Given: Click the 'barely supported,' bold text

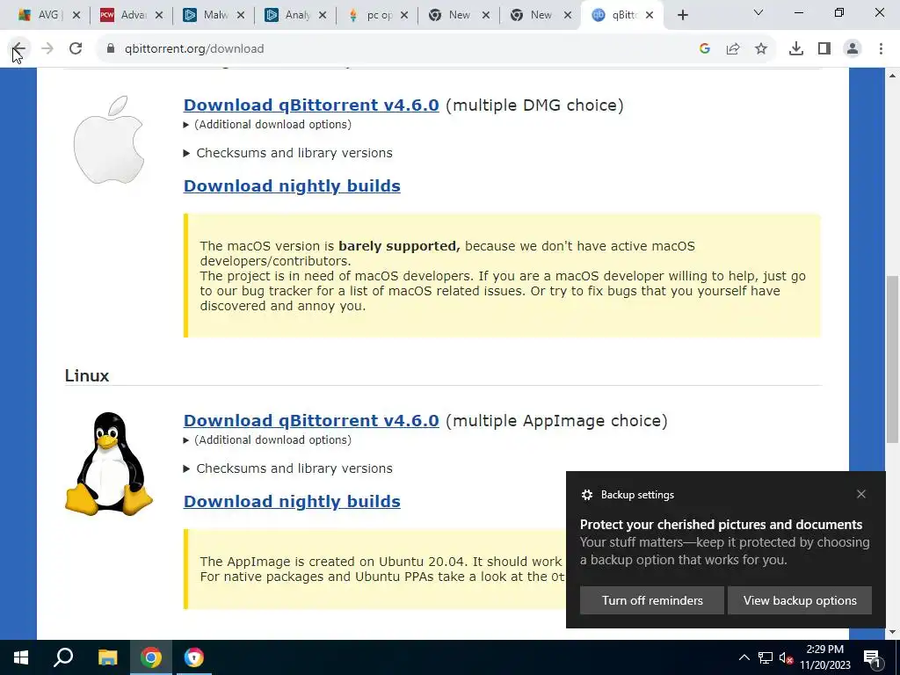Looking at the screenshot, I should (399, 246).
